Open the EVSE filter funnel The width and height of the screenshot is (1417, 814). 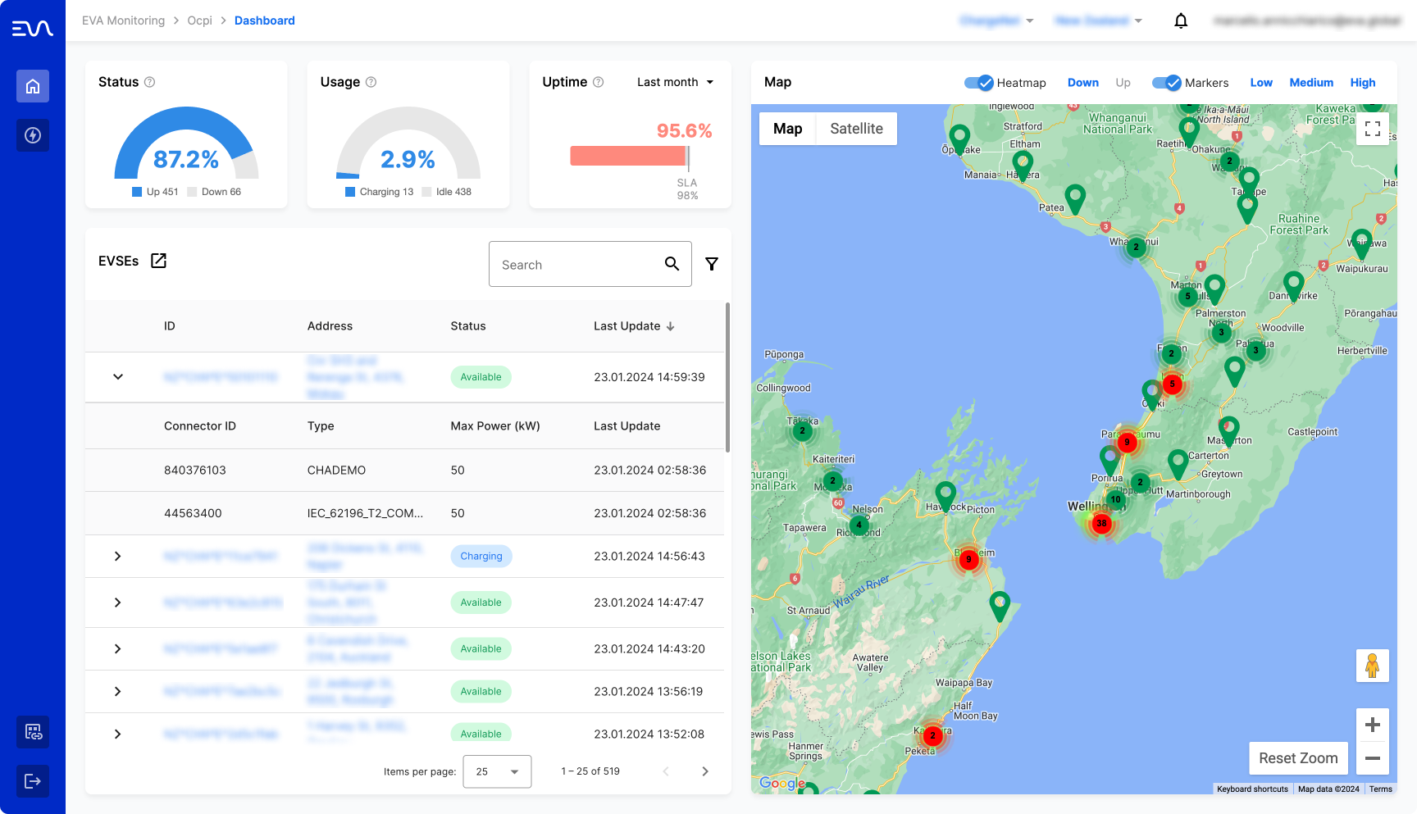pyautogui.click(x=712, y=264)
